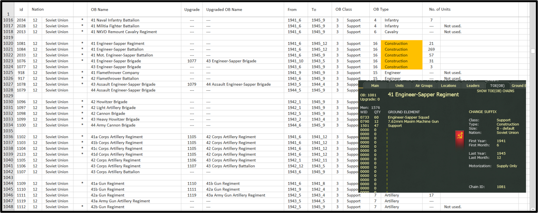
Task: Open the Main tab in the unit panel
Action: coord(375,85)
